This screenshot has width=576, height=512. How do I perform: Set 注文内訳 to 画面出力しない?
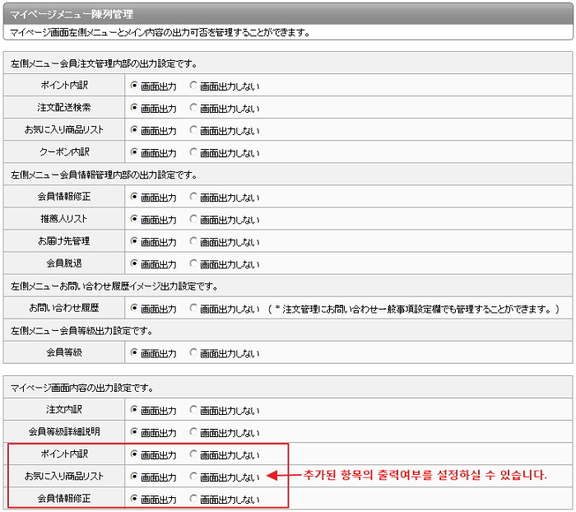[194, 409]
